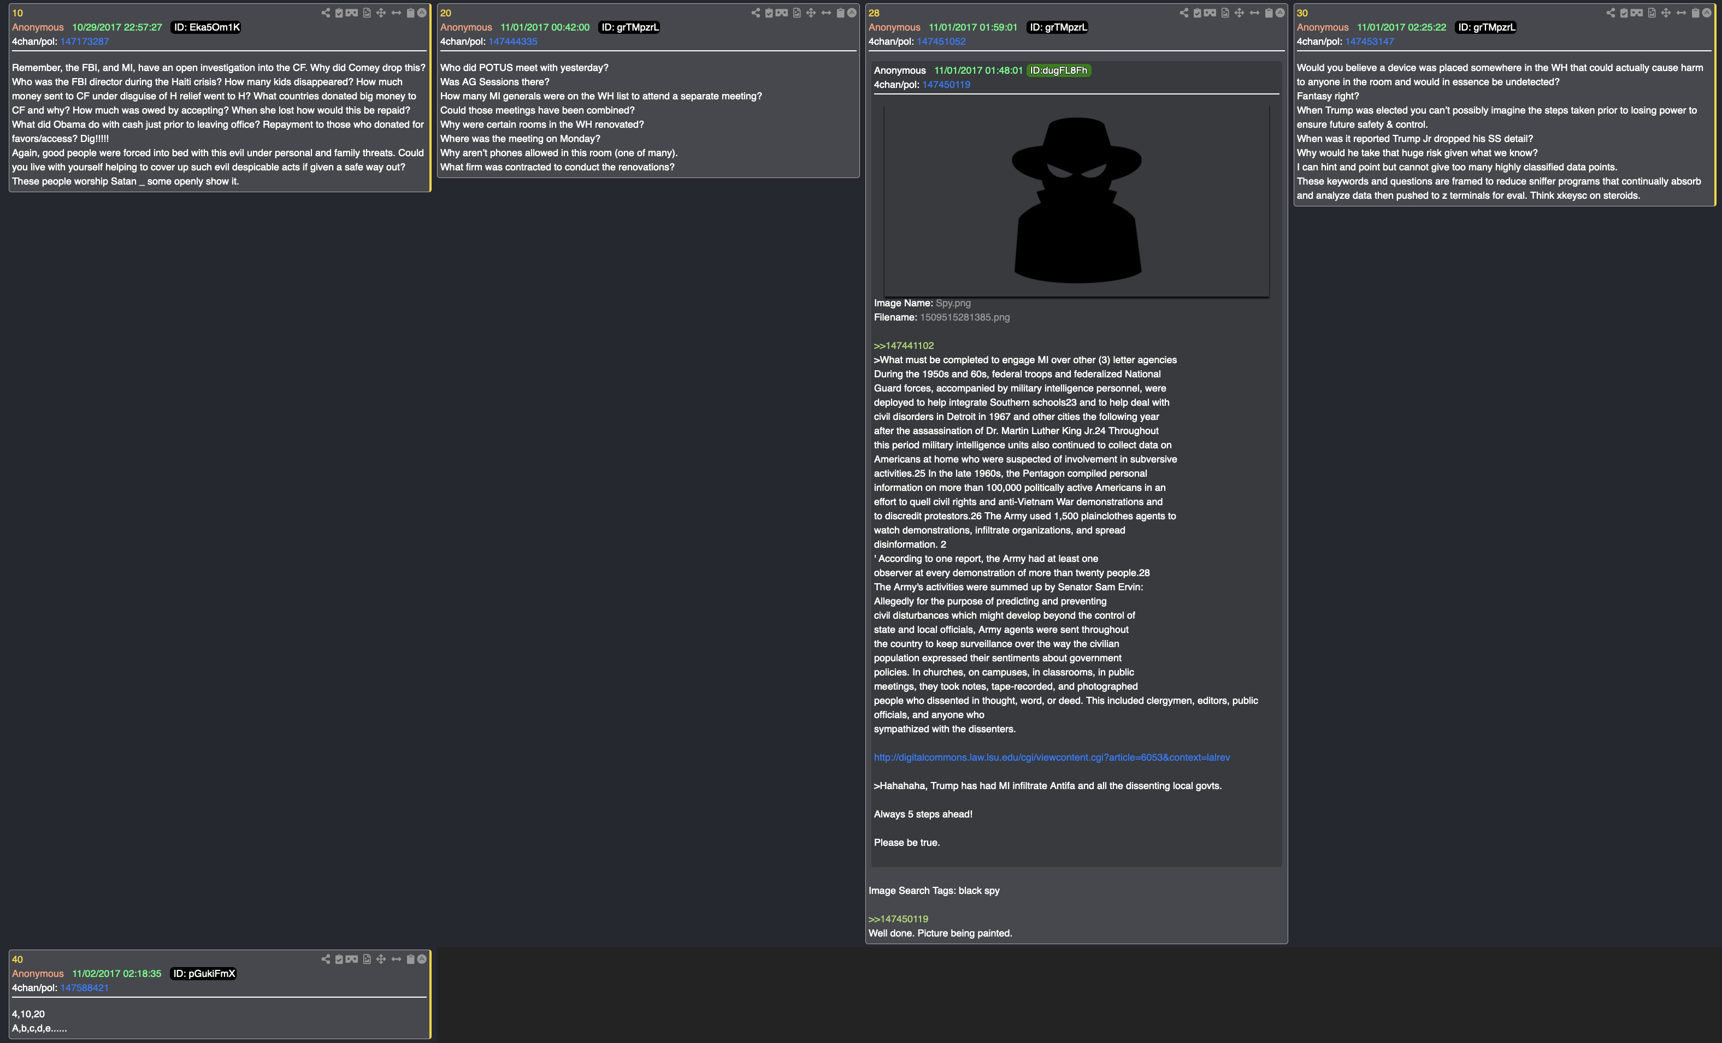Screen dimensions: 1722x1043
Task: Collapse post 40 with the circled chevron
Action: point(422,959)
